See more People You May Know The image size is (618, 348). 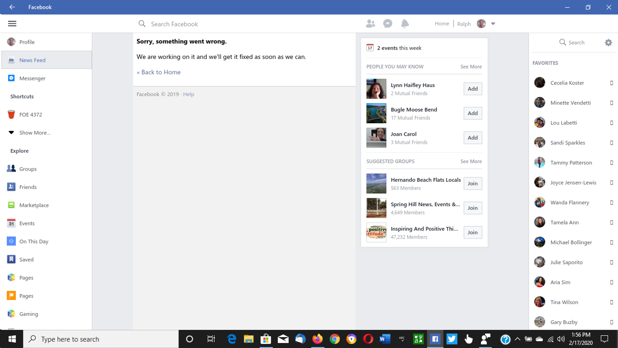(471, 67)
